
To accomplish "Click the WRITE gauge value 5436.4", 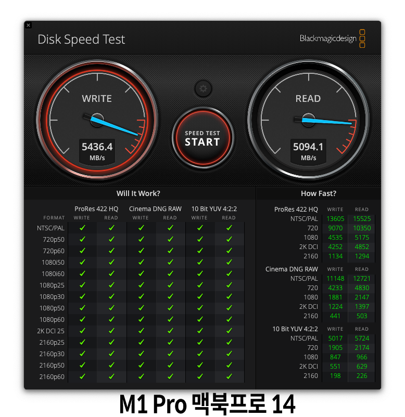I will pyautogui.click(x=97, y=147).
